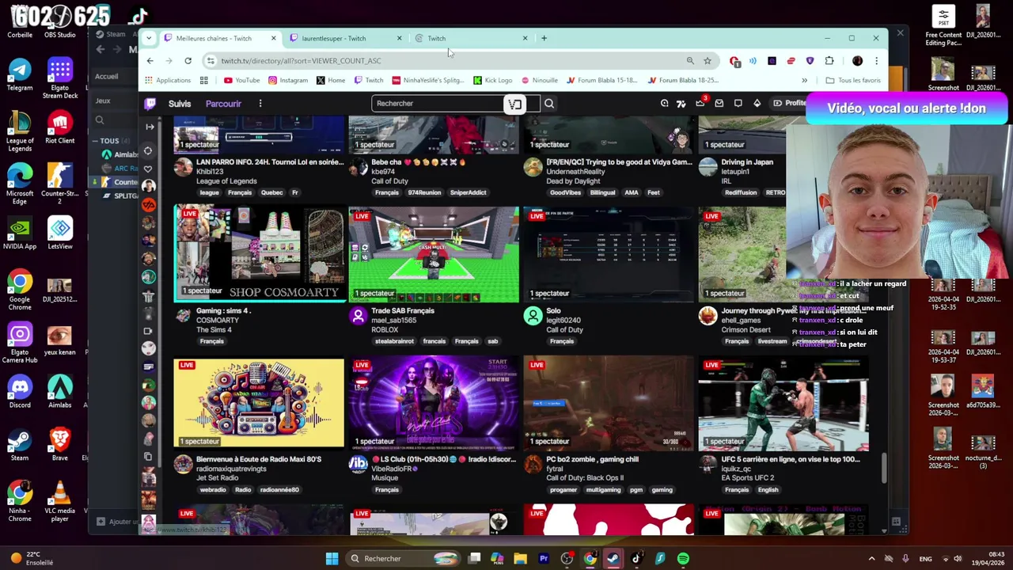
Task: Open the Instagram bookmark
Action: click(x=288, y=80)
